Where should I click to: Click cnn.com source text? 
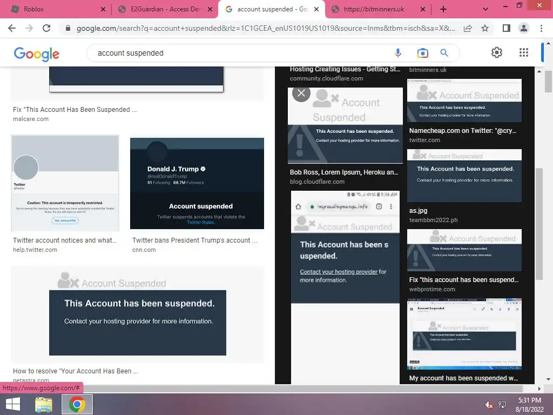pyautogui.click(x=144, y=250)
